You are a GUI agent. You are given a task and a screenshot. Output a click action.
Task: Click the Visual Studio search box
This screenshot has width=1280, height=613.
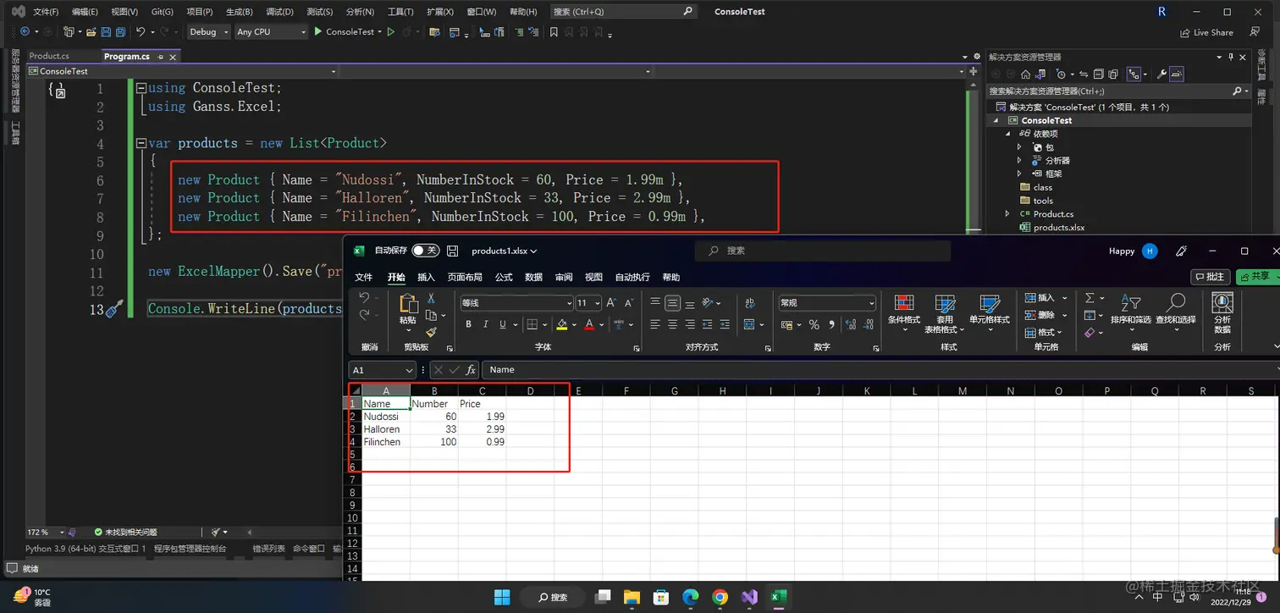(623, 12)
